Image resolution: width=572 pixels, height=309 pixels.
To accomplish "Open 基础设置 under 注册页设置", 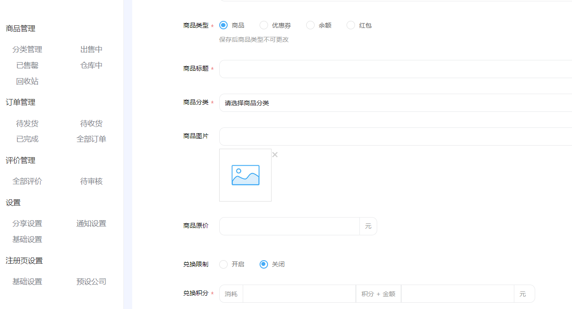I will pyautogui.click(x=28, y=281).
